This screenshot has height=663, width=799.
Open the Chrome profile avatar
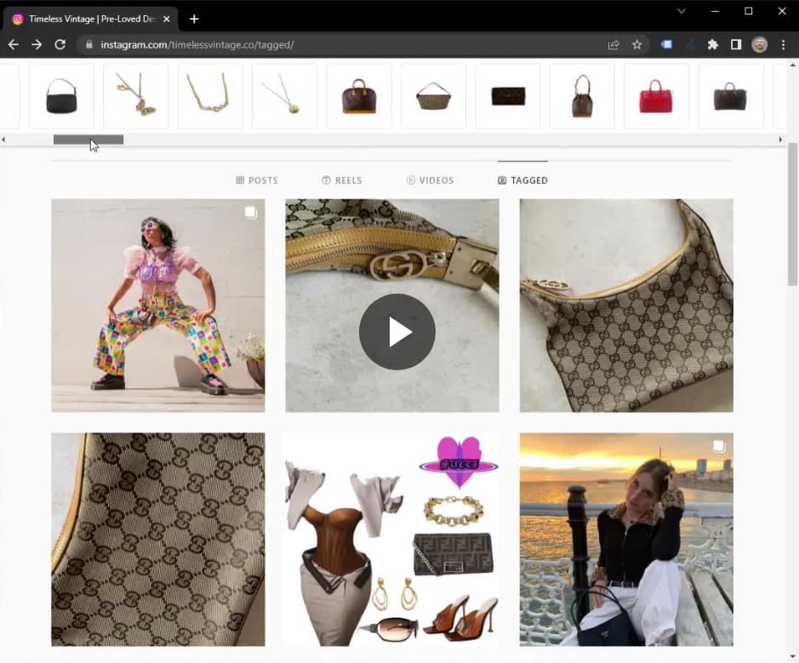pyautogui.click(x=759, y=45)
